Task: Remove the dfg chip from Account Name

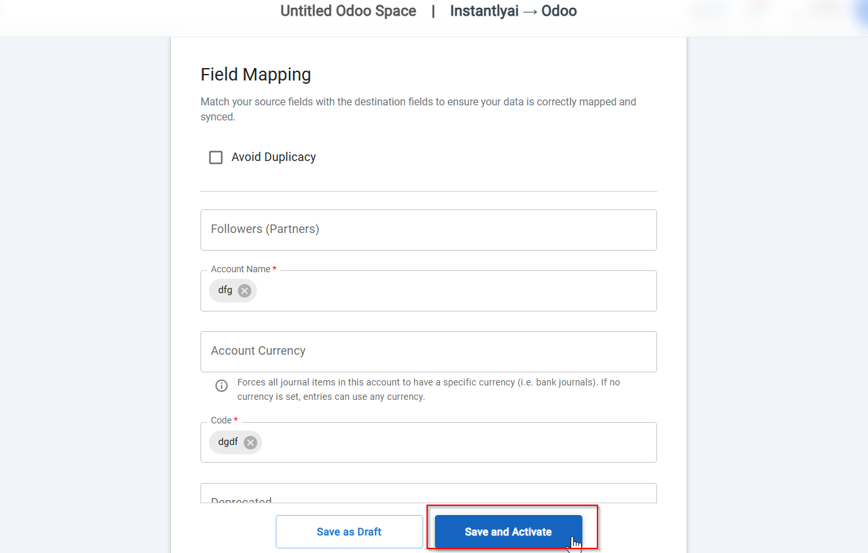Action: click(x=244, y=291)
